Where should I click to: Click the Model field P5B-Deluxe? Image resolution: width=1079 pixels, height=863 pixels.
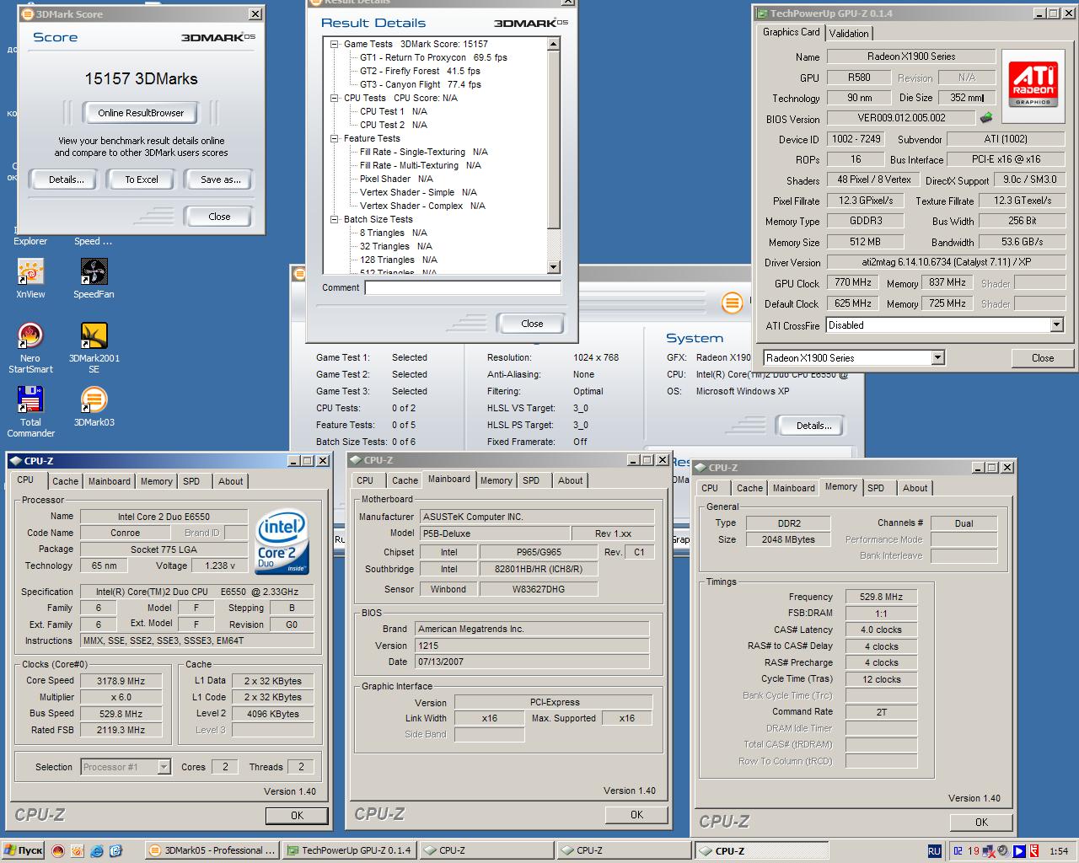[x=494, y=533]
